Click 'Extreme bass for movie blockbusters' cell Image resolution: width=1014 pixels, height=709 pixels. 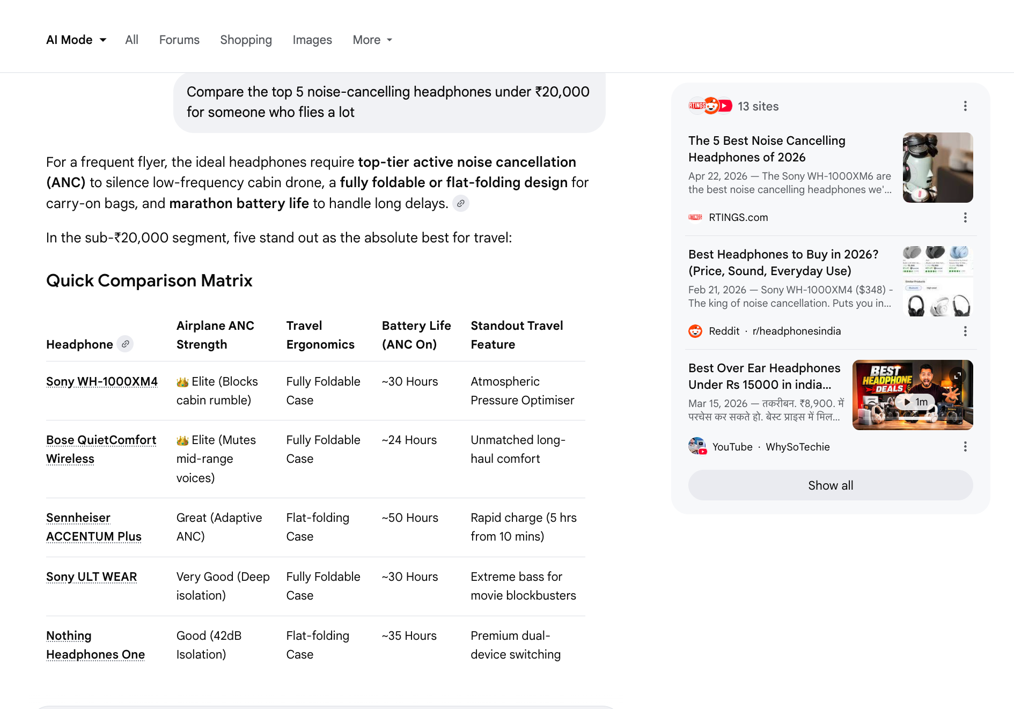524,586
